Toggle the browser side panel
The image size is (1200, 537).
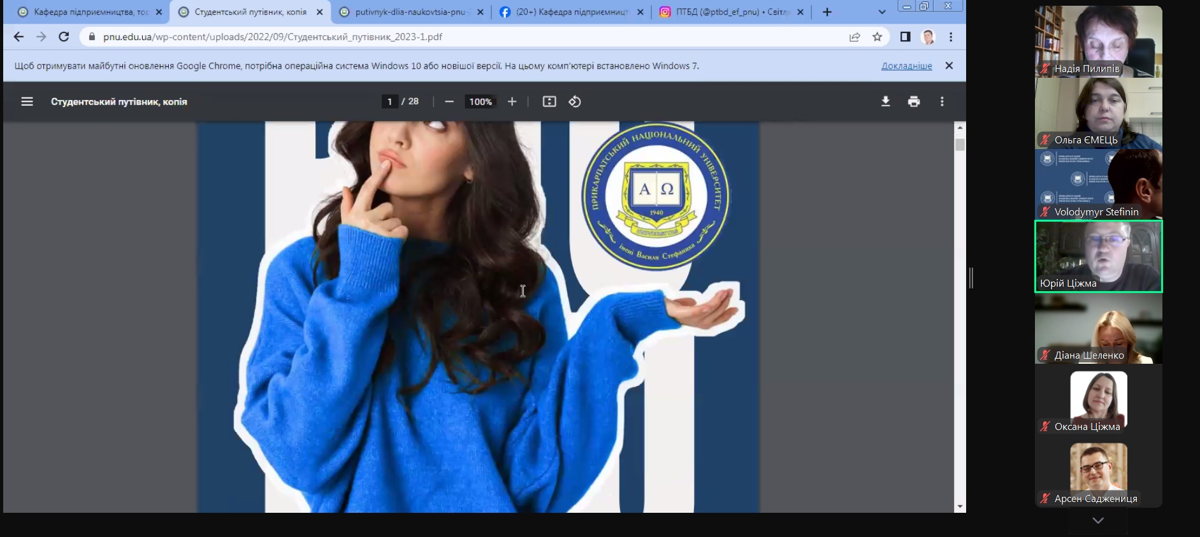pyautogui.click(x=905, y=37)
